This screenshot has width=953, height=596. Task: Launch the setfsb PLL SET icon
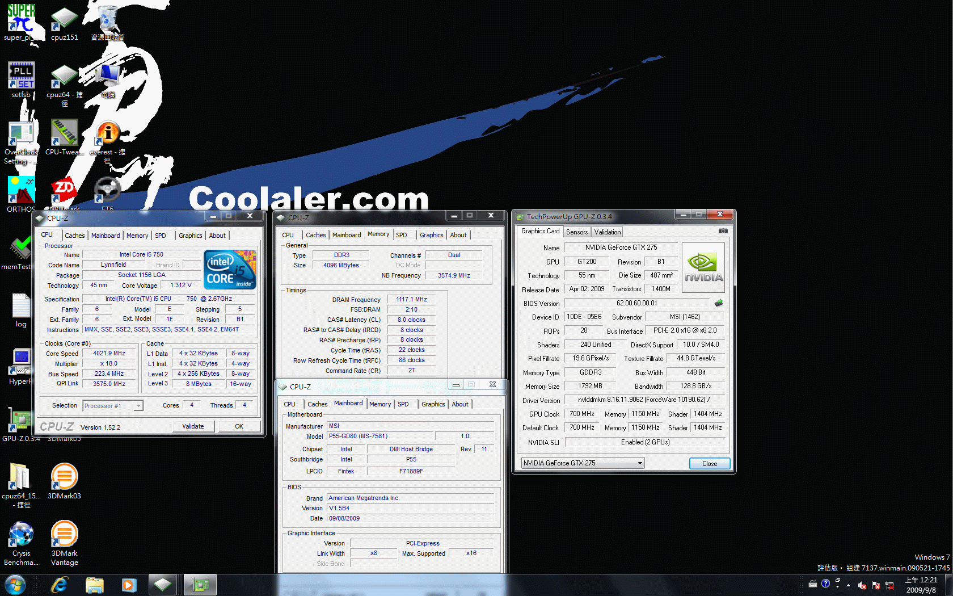[22, 80]
